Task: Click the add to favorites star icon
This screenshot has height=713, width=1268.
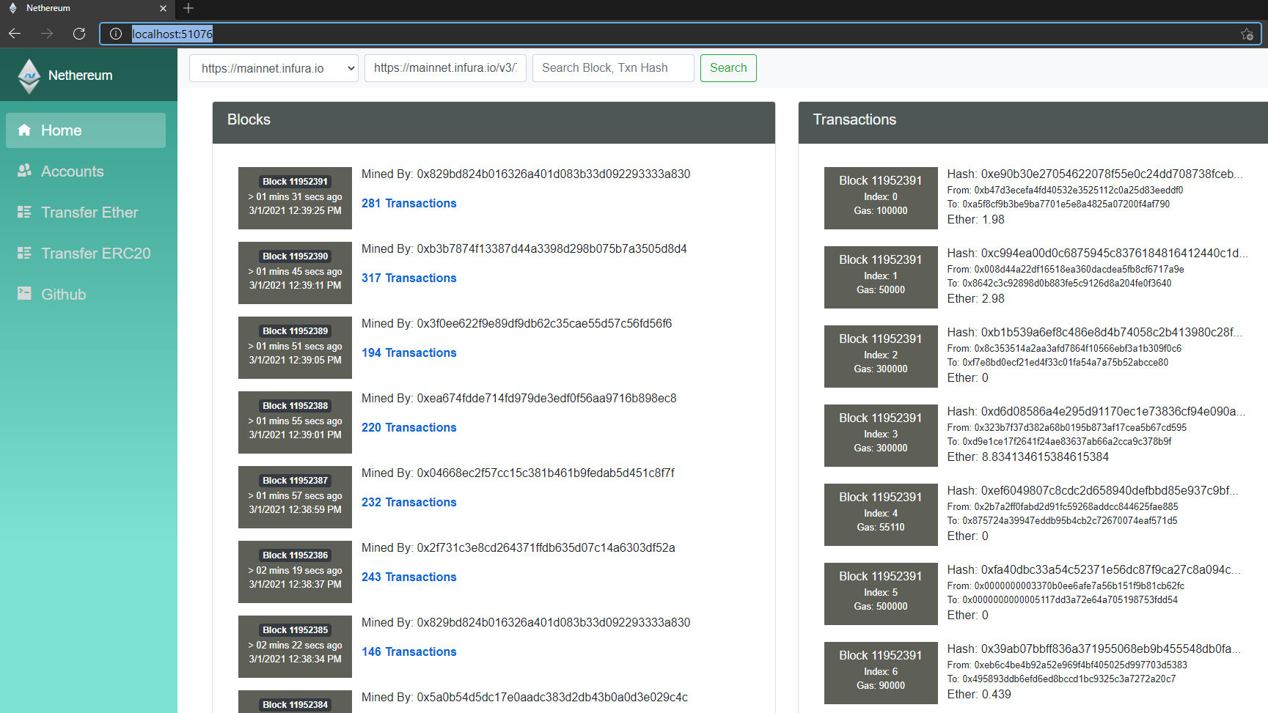Action: pos(1247,34)
